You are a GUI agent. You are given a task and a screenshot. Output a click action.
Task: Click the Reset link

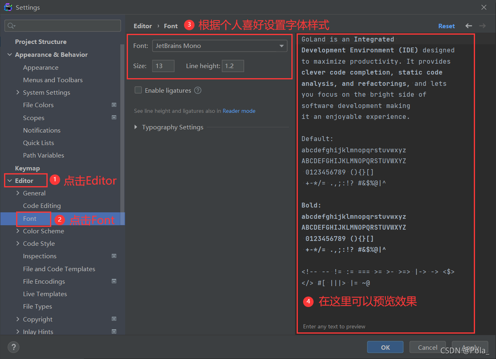point(446,26)
